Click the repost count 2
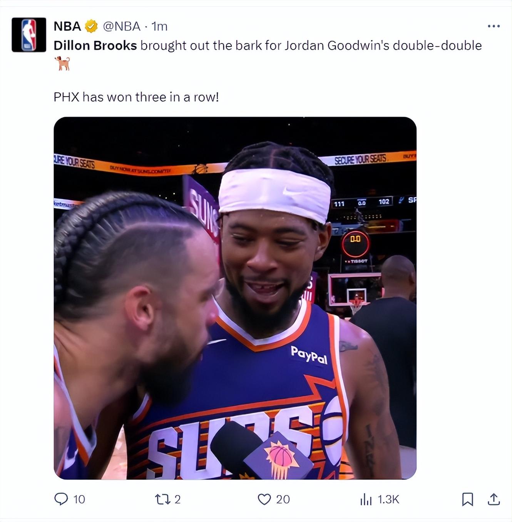512x522 pixels. (x=177, y=499)
